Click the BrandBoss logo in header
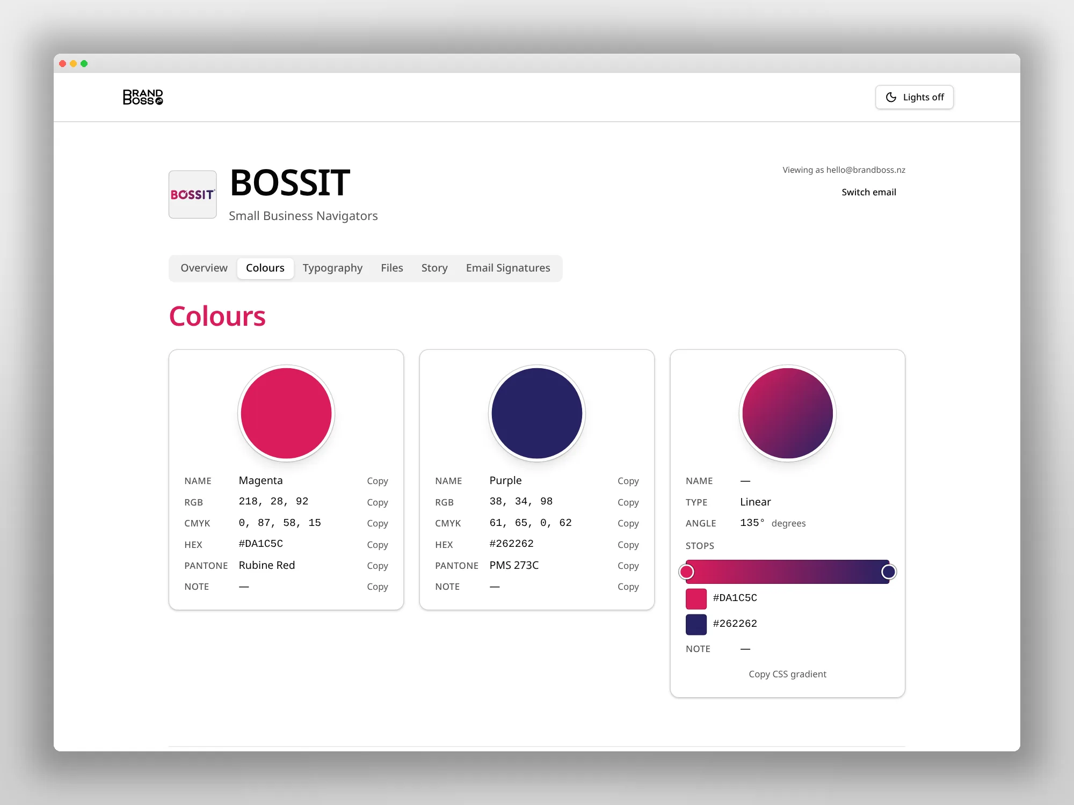1074x805 pixels. 143,97
